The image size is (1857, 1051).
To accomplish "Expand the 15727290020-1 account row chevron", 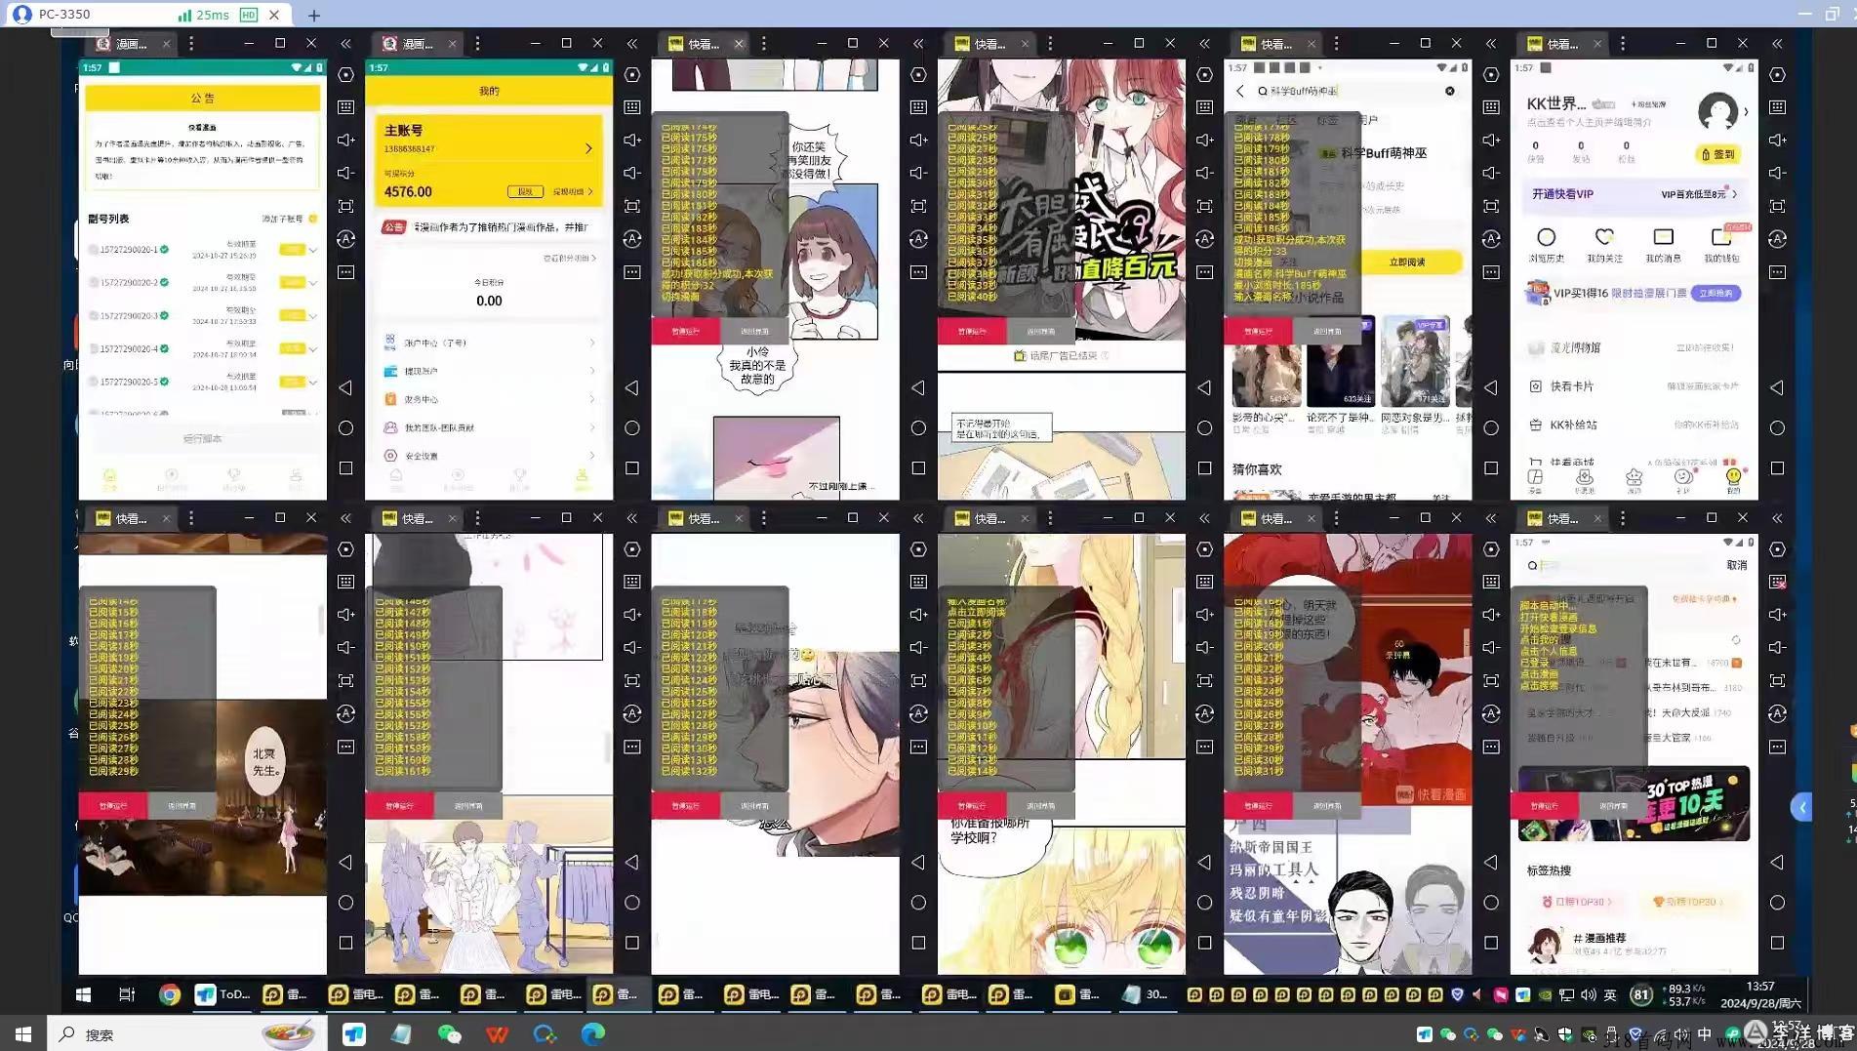I will tap(313, 250).
